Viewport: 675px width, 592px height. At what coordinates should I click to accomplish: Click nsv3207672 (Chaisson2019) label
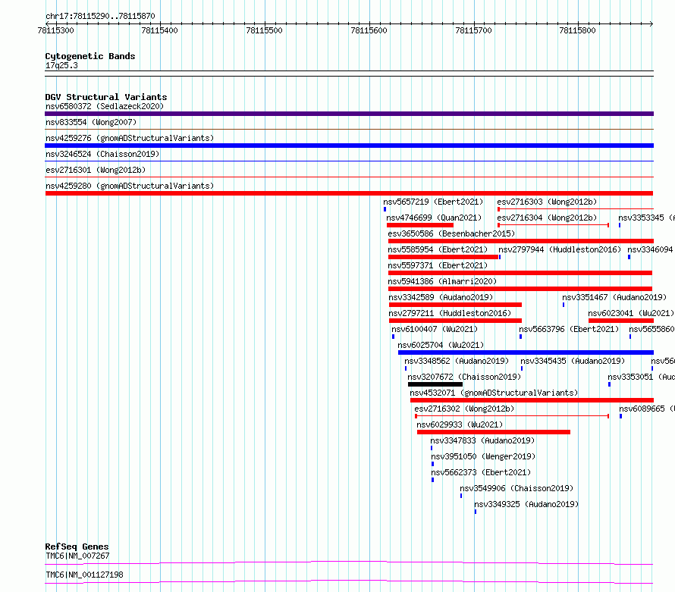click(x=464, y=377)
